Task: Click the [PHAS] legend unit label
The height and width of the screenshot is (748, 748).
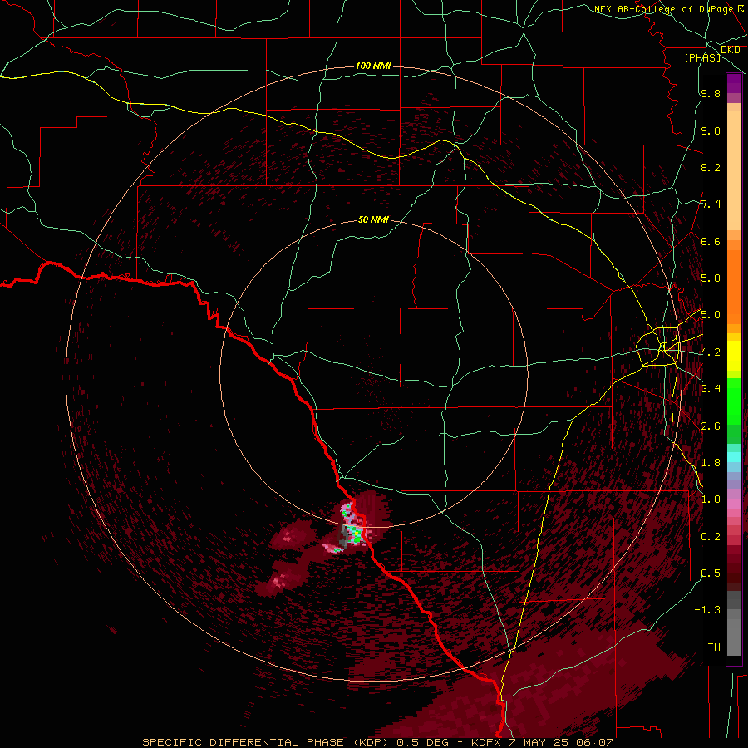Action: (x=702, y=57)
